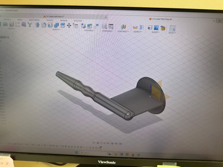Switch to the MESH ribbon tab

click(x=20, y=20)
